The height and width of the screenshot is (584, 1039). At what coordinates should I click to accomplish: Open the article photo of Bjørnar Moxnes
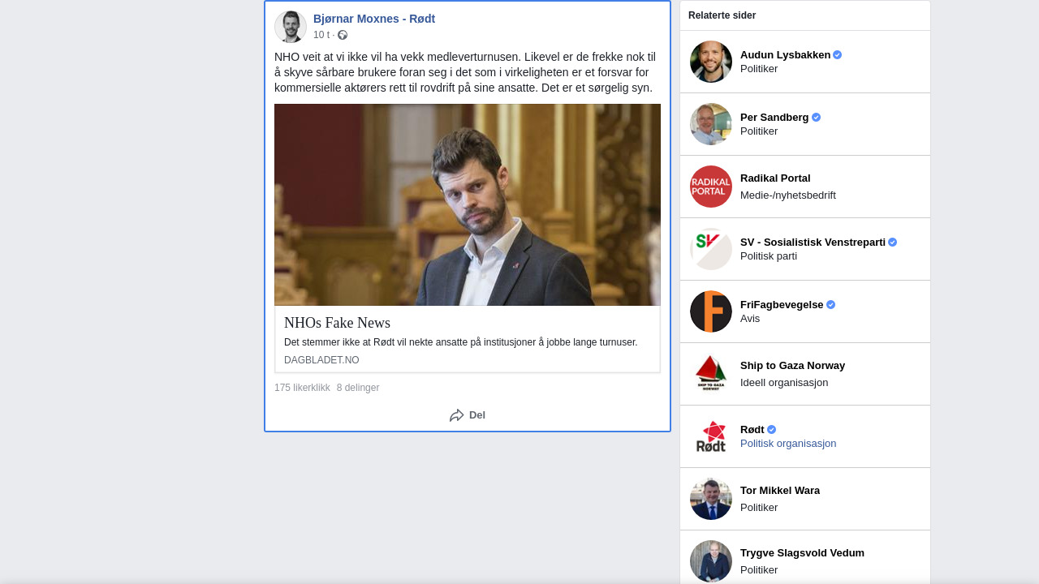[468, 204]
